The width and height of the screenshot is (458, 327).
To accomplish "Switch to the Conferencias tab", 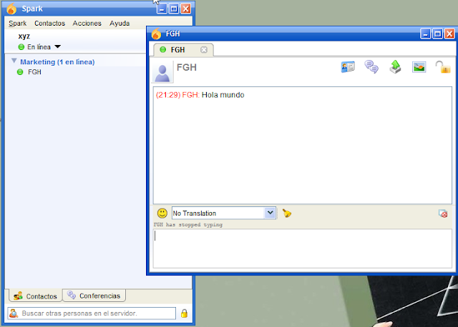I will point(94,296).
